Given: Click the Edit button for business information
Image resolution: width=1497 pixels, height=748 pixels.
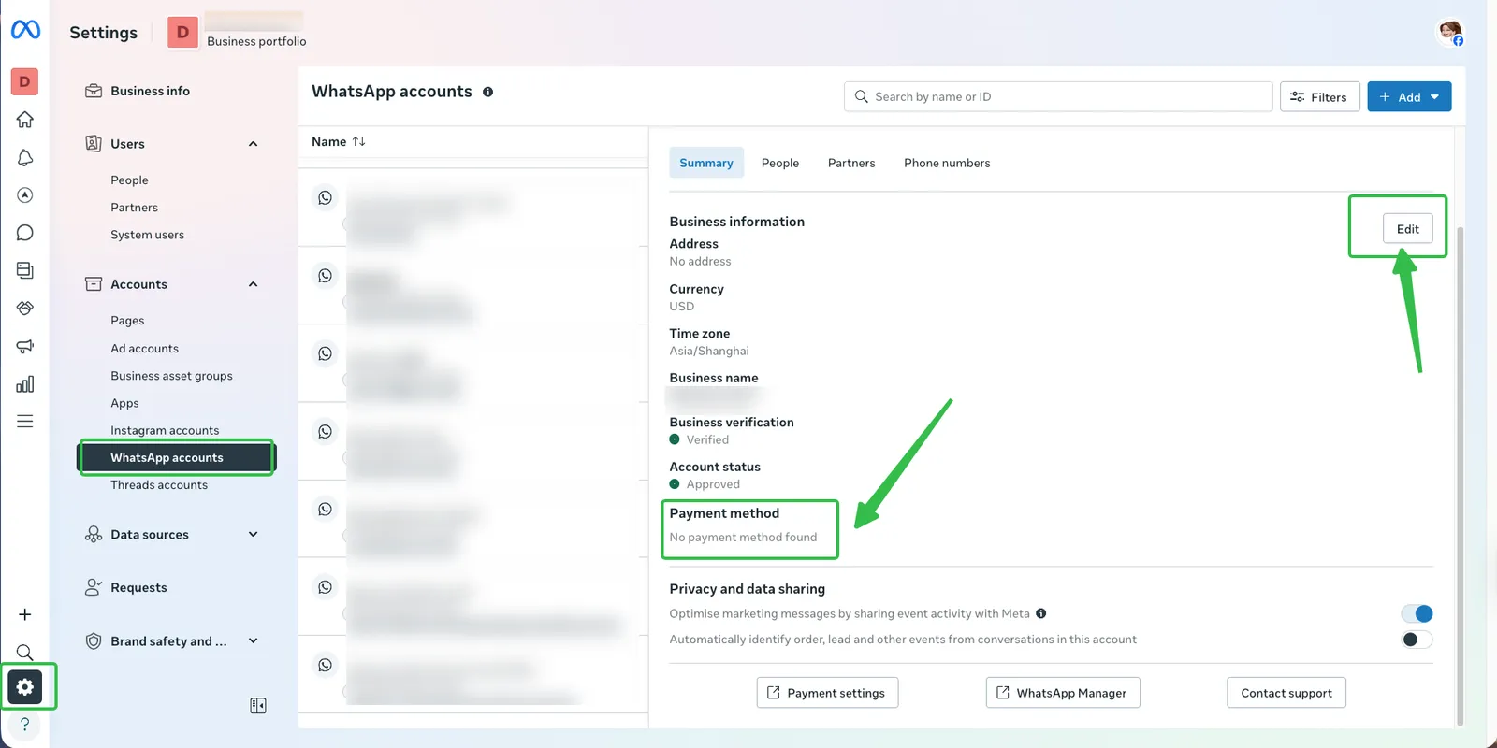Looking at the screenshot, I should pos(1407,229).
